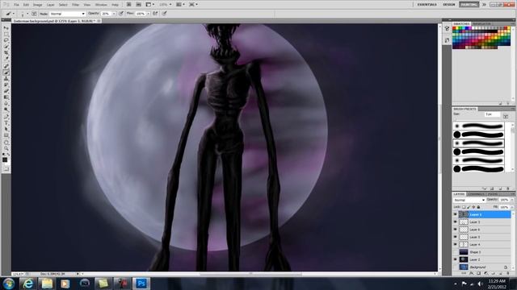Select the Gradient tool
This screenshot has width=517, height=290.
pos(6,97)
